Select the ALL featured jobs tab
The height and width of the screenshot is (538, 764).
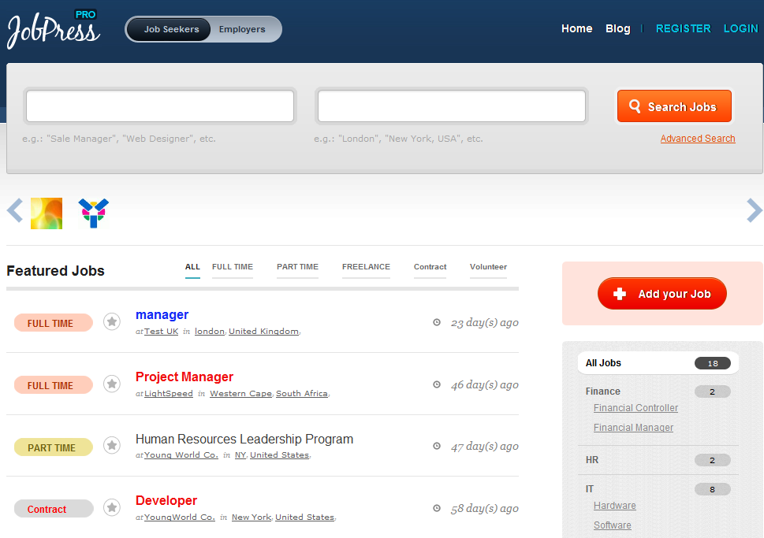[x=192, y=267]
